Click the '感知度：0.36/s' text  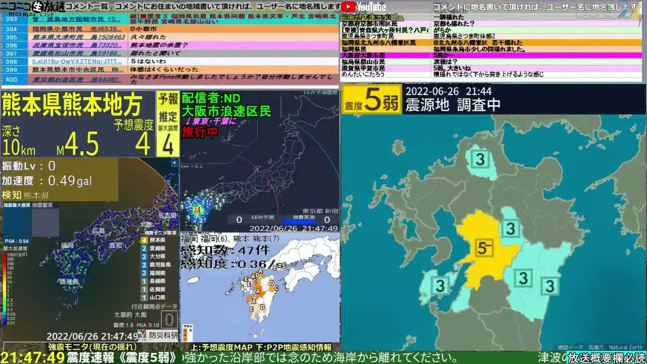(x=232, y=264)
